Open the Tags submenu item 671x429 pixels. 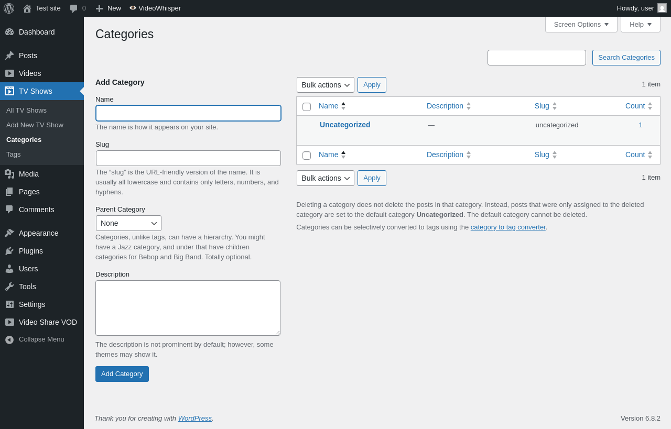(14, 155)
